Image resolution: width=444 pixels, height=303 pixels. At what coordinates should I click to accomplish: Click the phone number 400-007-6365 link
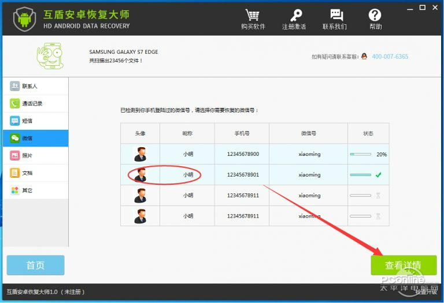tap(390, 57)
